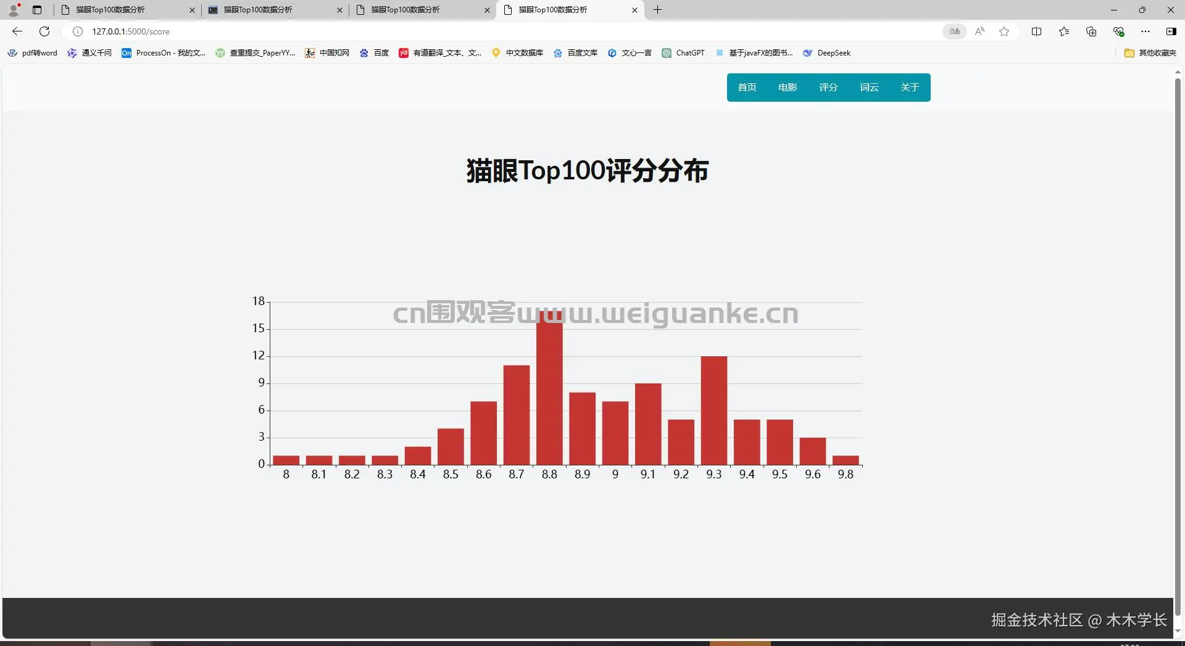Open the browser settings and more menu
This screenshot has height=646, width=1185.
coord(1145,31)
